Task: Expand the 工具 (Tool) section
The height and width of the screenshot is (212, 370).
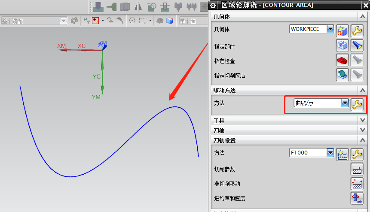Action: click(x=363, y=121)
